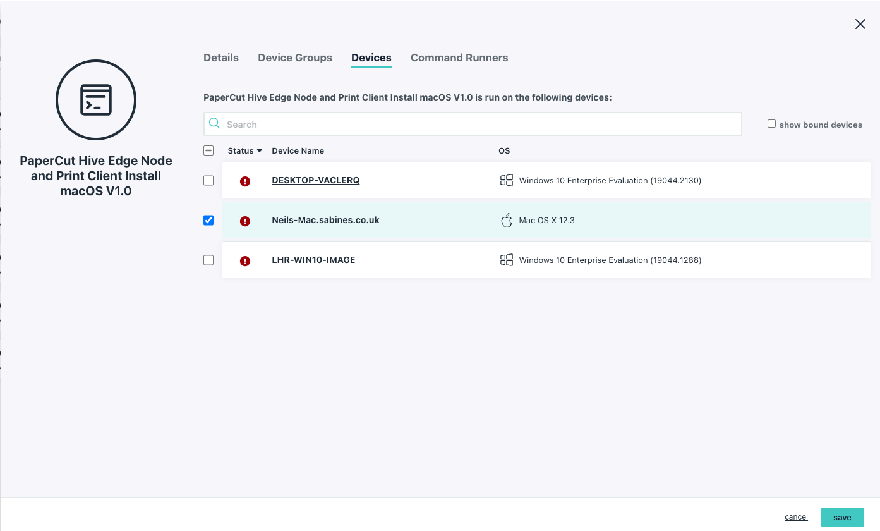Click the Device Name column header
Image resolution: width=880 pixels, height=531 pixels.
[x=298, y=150]
